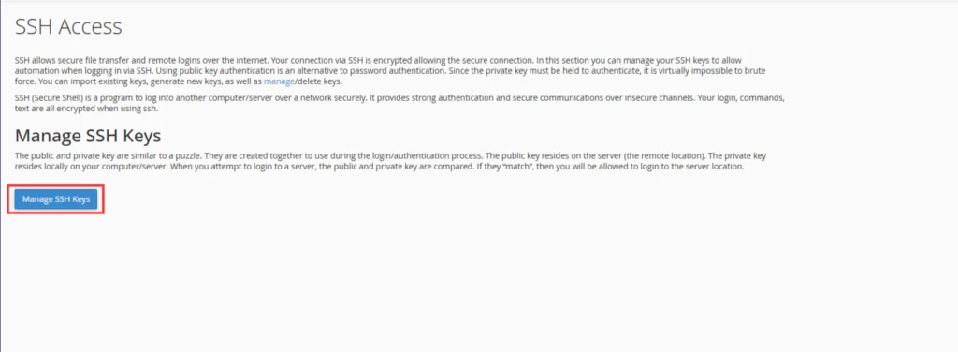This screenshot has height=352, width=958.
Task: Click the "/delete keys." text after manage link
Action: tap(319, 81)
